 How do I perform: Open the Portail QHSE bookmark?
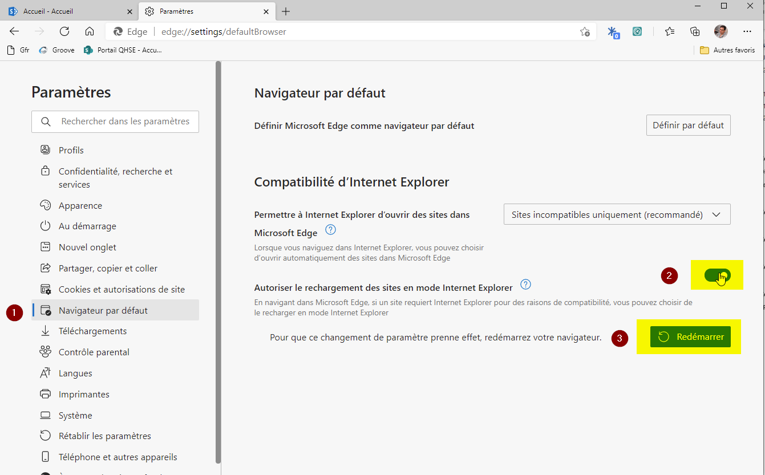click(123, 50)
